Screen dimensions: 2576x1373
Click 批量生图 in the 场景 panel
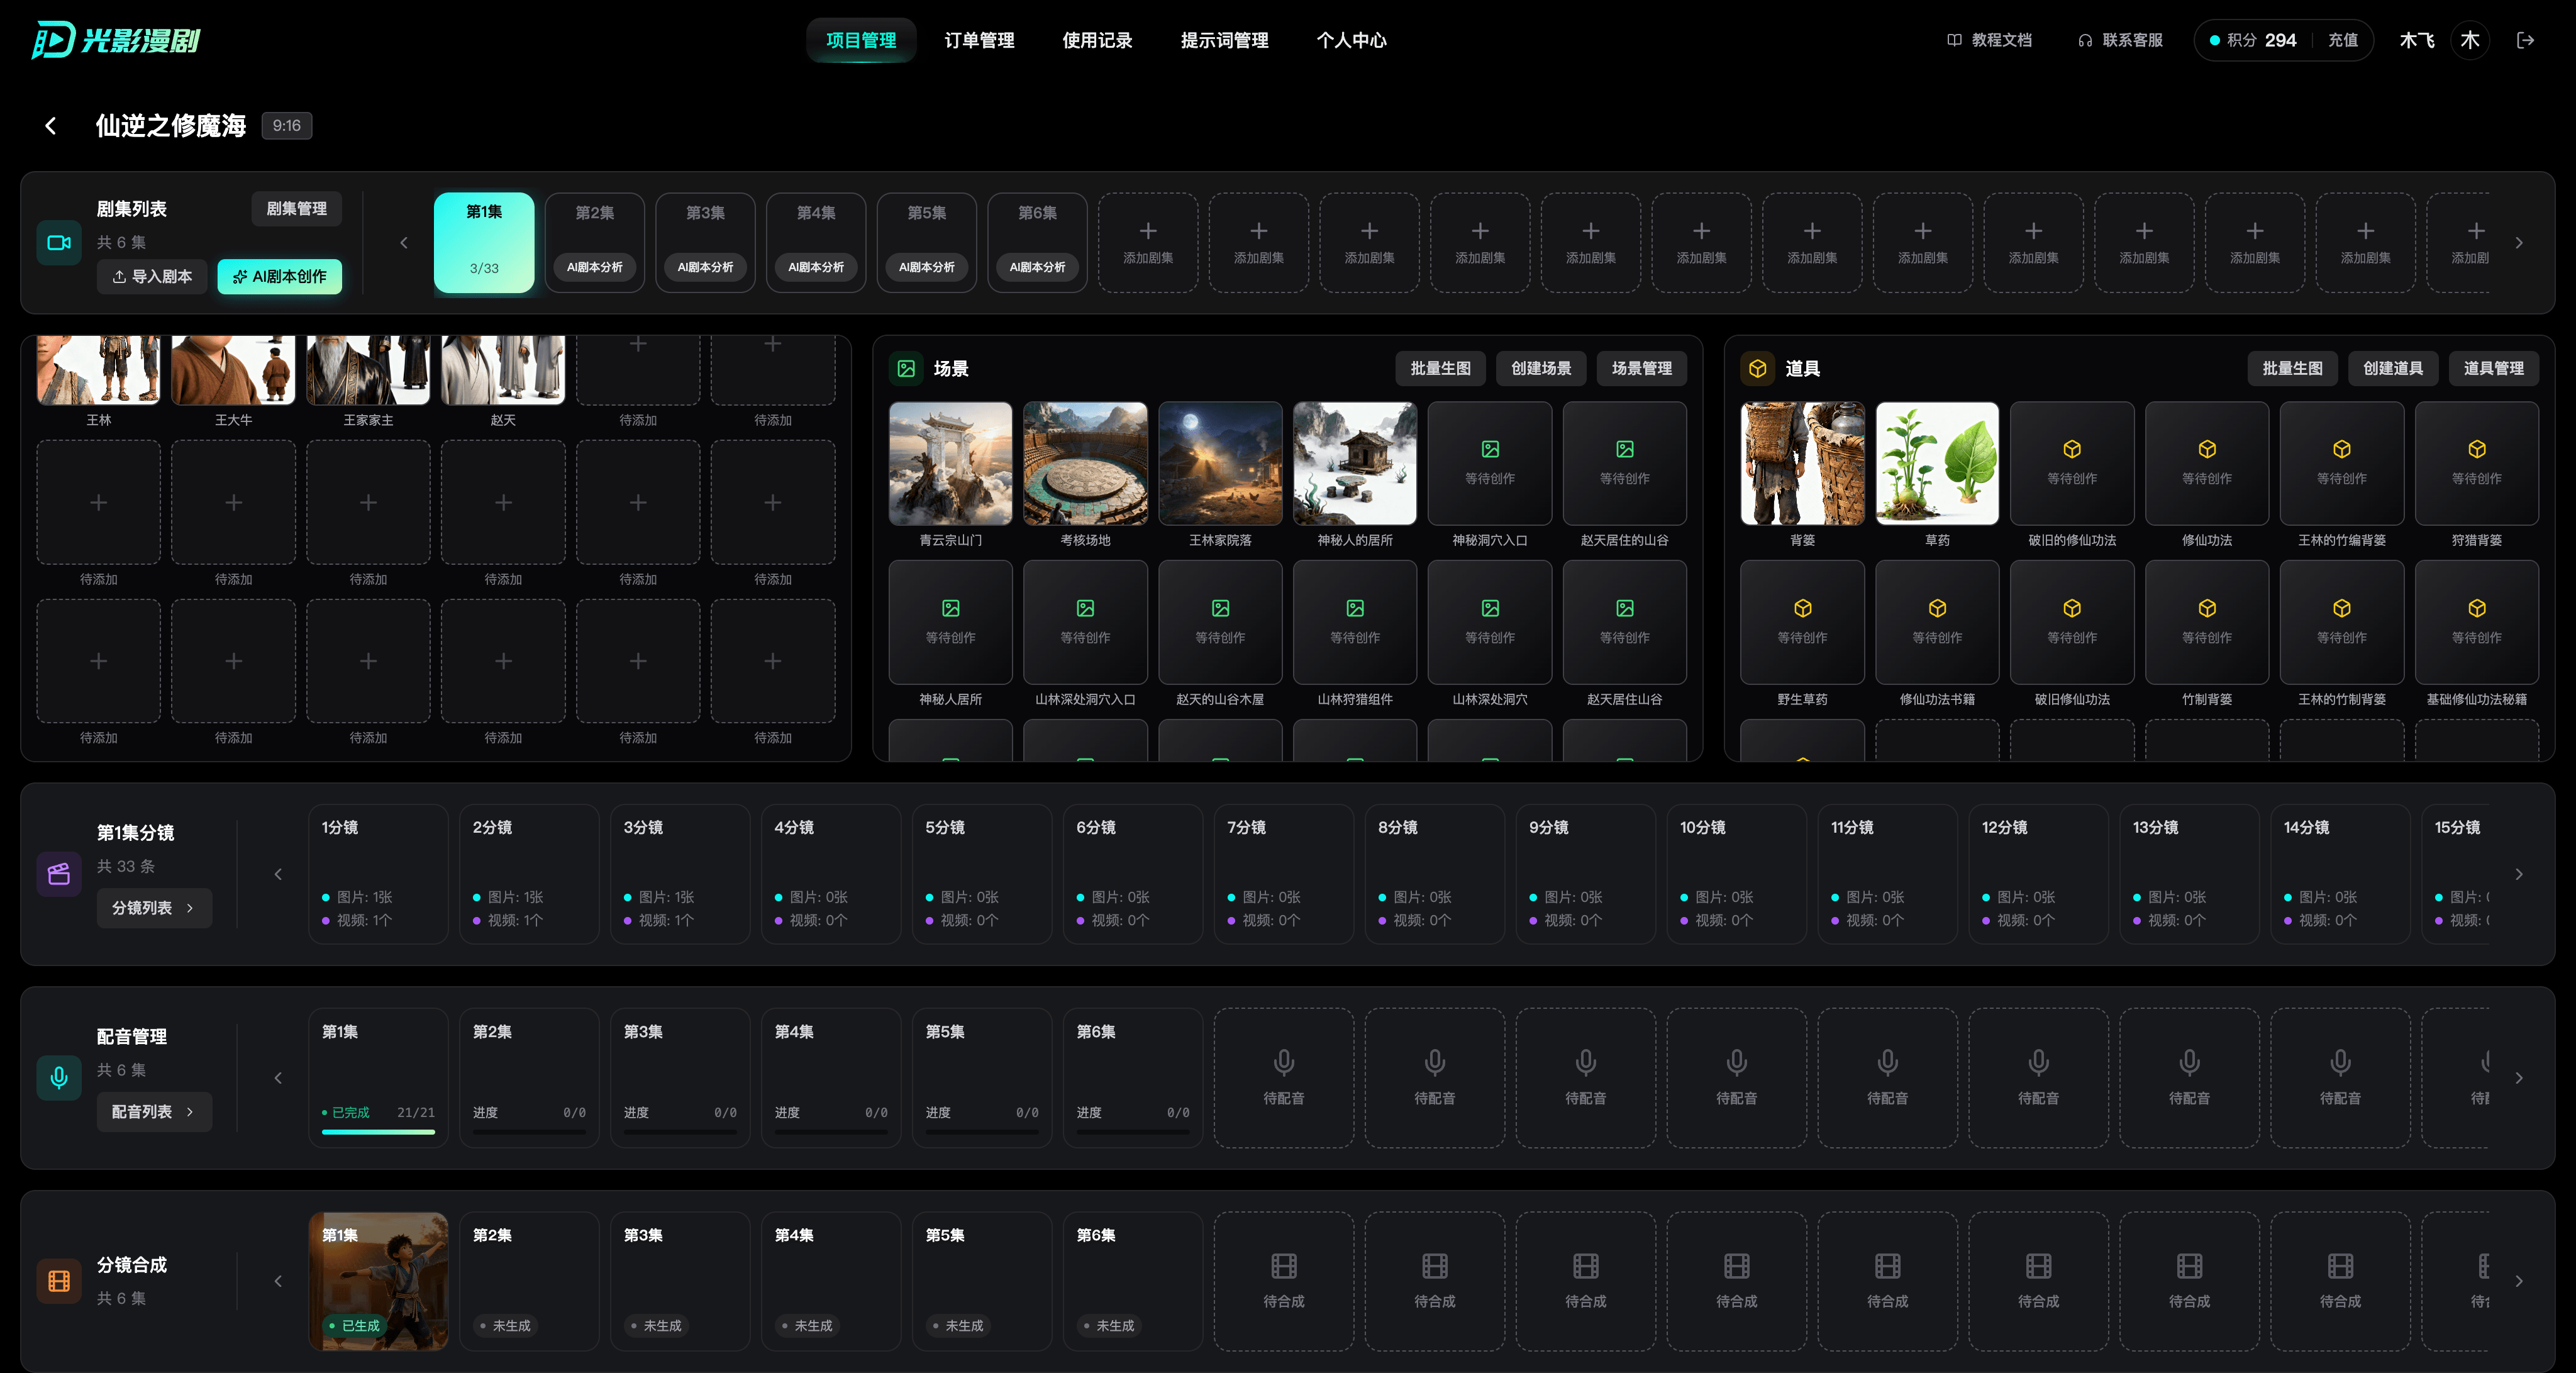[x=1440, y=369]
